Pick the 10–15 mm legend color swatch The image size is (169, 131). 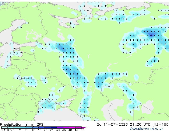coord(35,128)
